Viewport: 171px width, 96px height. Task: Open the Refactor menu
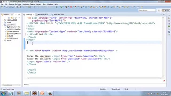coord(18,4)
